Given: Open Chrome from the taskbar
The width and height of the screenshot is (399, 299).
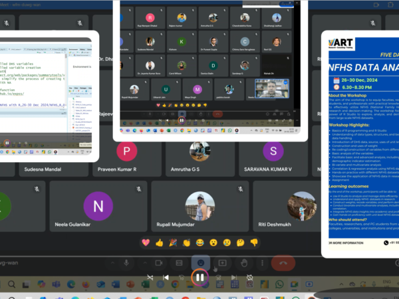Looking at the screenshot, I should [x=175, y=284].
